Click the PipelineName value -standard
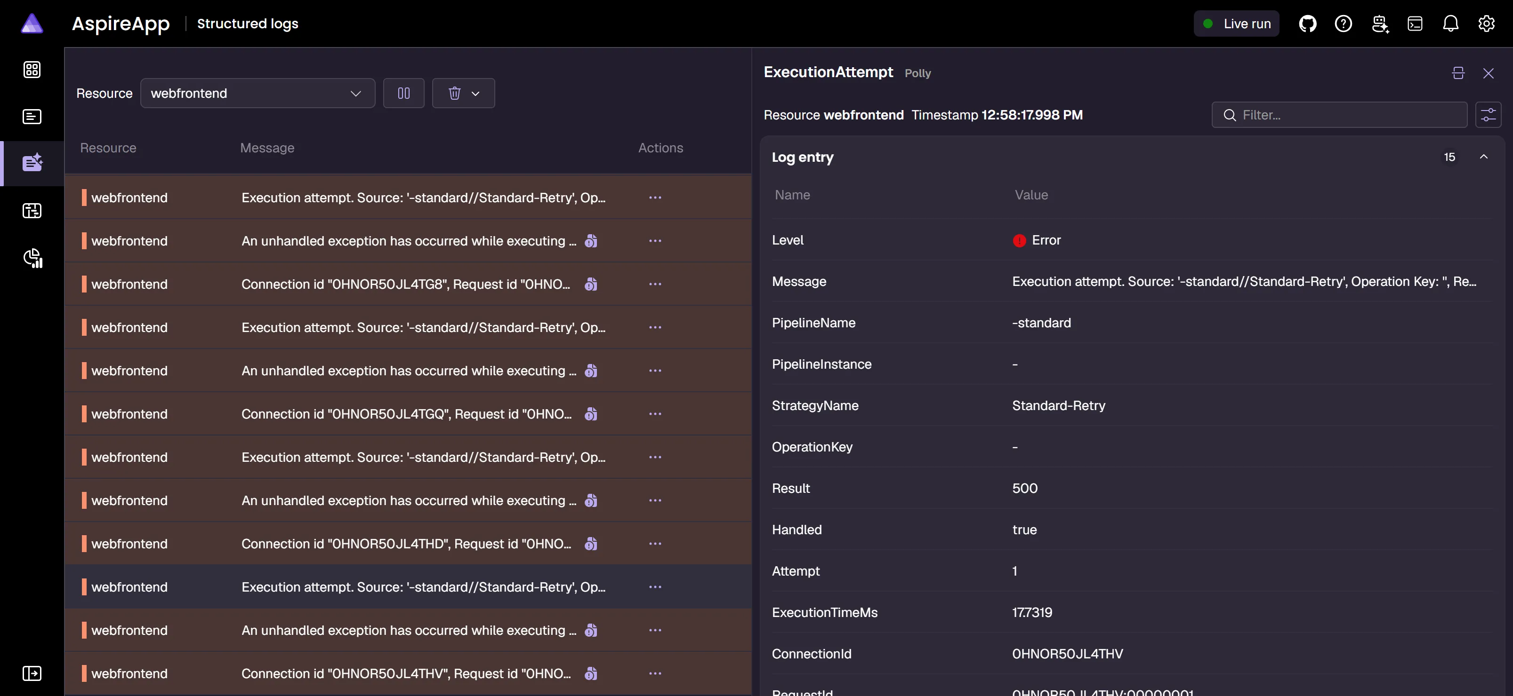 (1041, 323)
